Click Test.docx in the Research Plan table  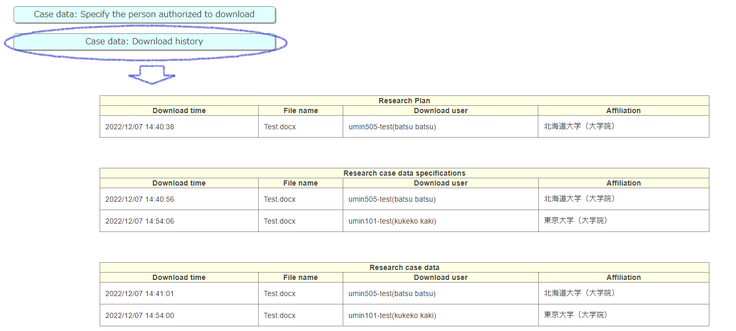click(x=280, y=127)
